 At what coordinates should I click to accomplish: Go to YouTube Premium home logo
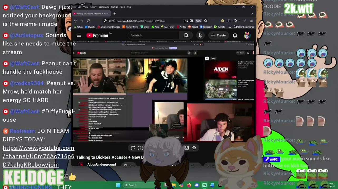(x=97, y=35)
